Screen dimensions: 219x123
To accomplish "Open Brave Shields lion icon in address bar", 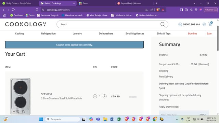I will [158, 10].
